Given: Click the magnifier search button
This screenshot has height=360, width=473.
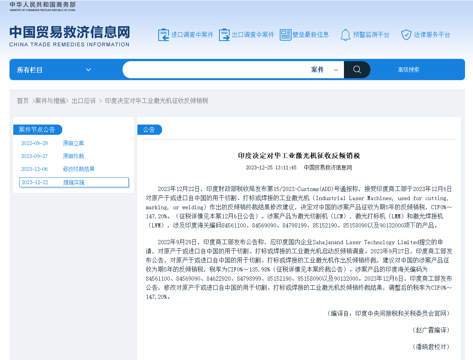Looking at the screenshot, I should [357, 69].
